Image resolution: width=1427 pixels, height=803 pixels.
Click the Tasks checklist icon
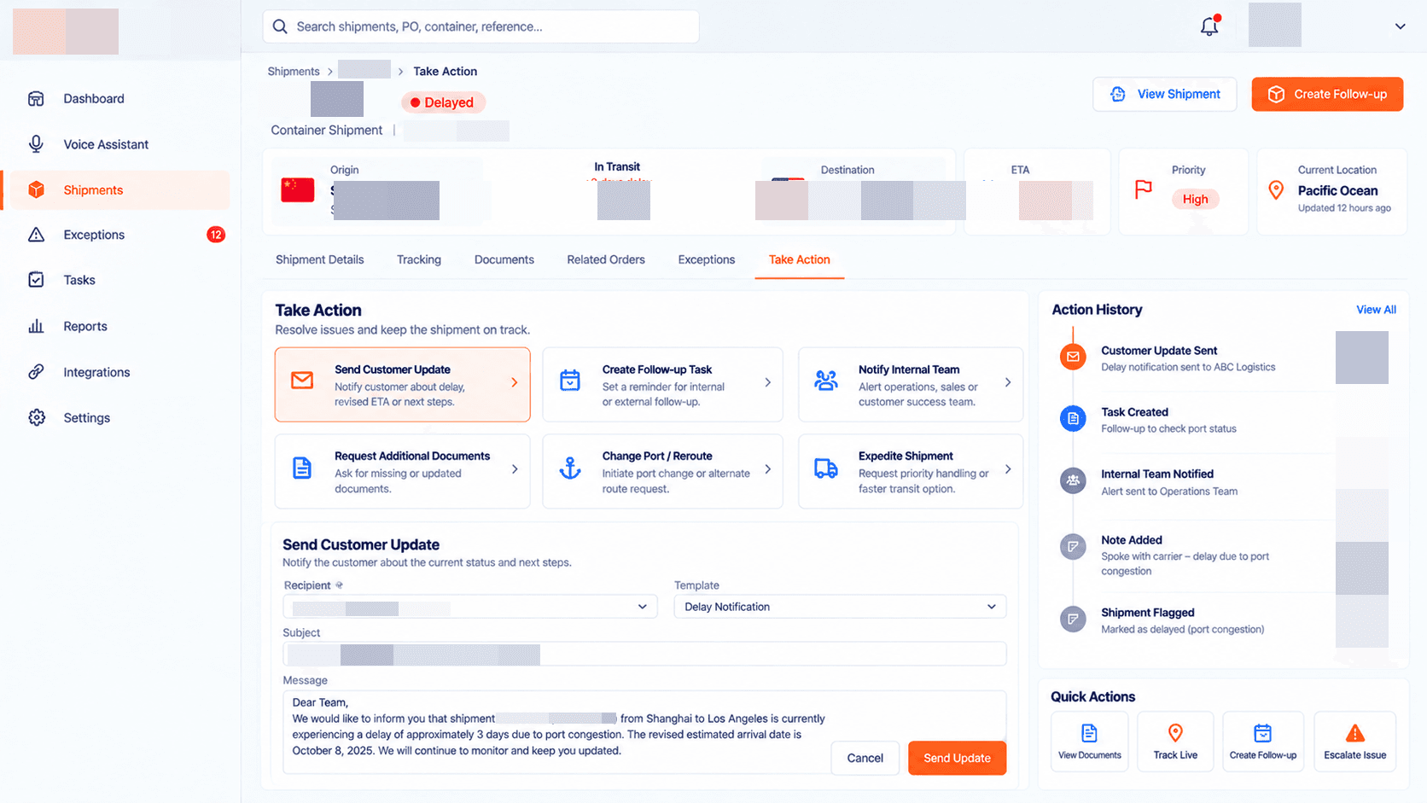(x=36, y=280)
